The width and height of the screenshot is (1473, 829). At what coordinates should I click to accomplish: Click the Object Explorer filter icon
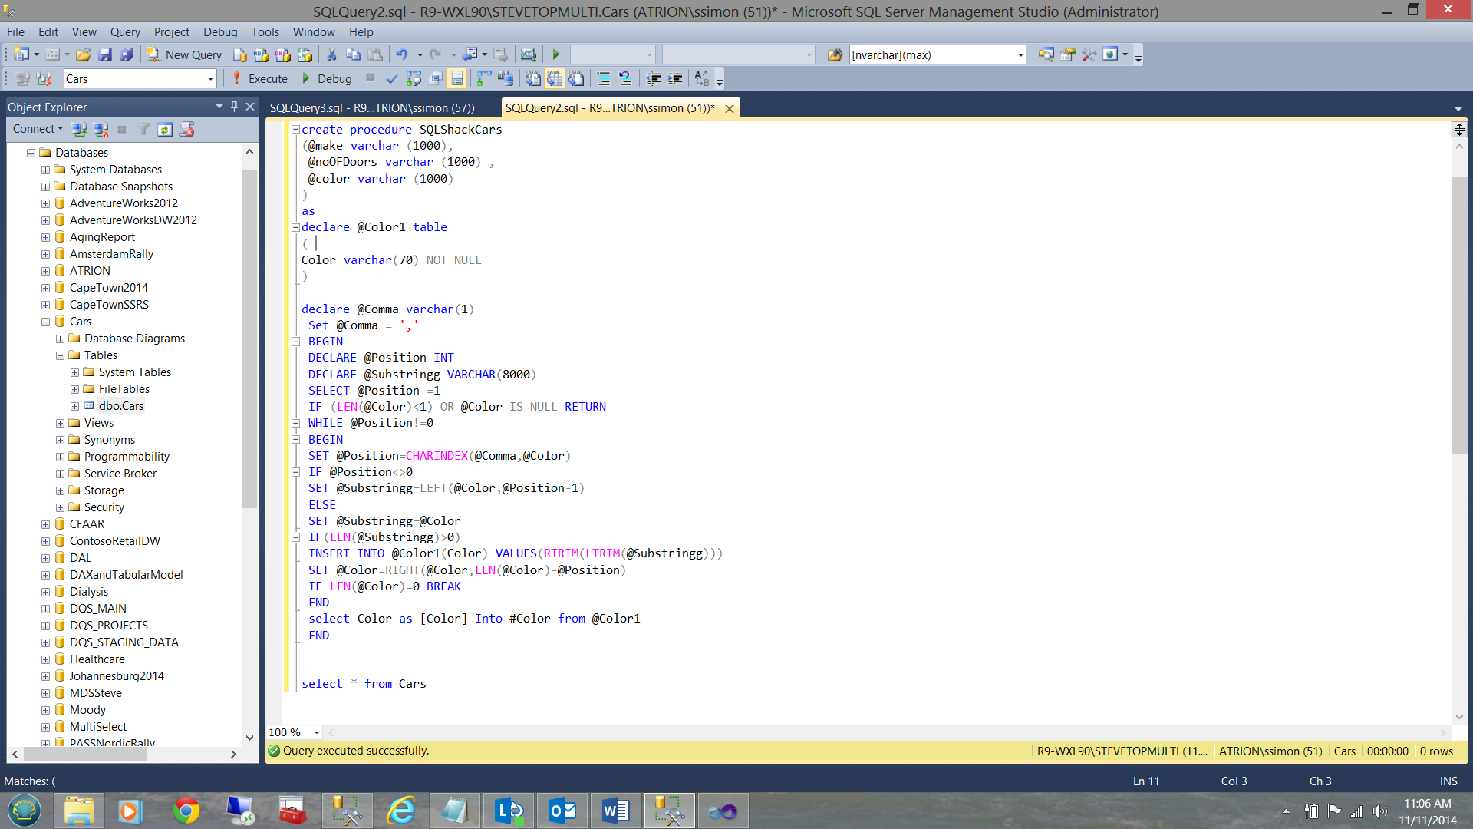pyautogui.click(x=143, y=130)
